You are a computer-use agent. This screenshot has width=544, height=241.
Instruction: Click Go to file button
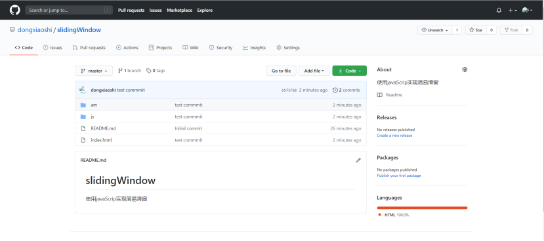(x=281, y=71)
